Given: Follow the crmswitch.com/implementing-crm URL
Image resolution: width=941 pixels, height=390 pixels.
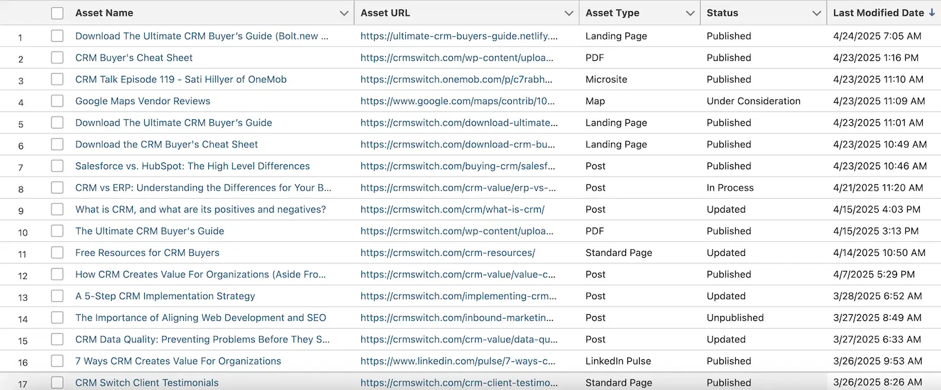Looking at the screenshot, I should pos(459,296).
